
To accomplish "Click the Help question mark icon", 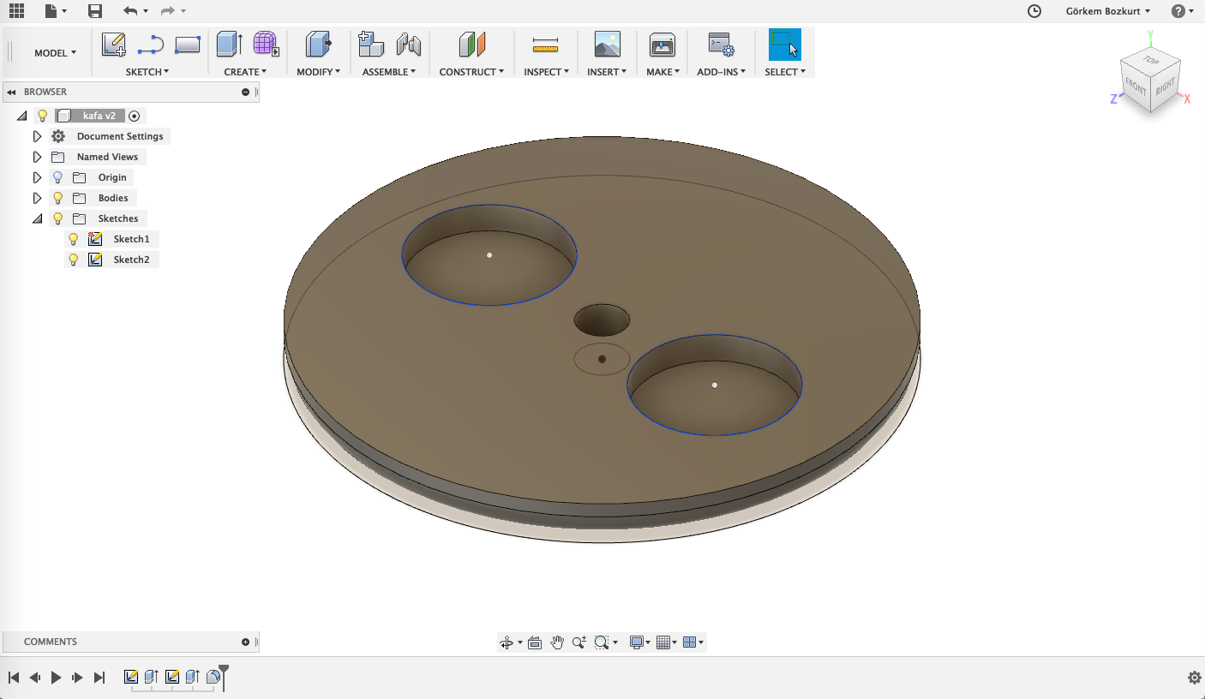I will click(1178, 11).
